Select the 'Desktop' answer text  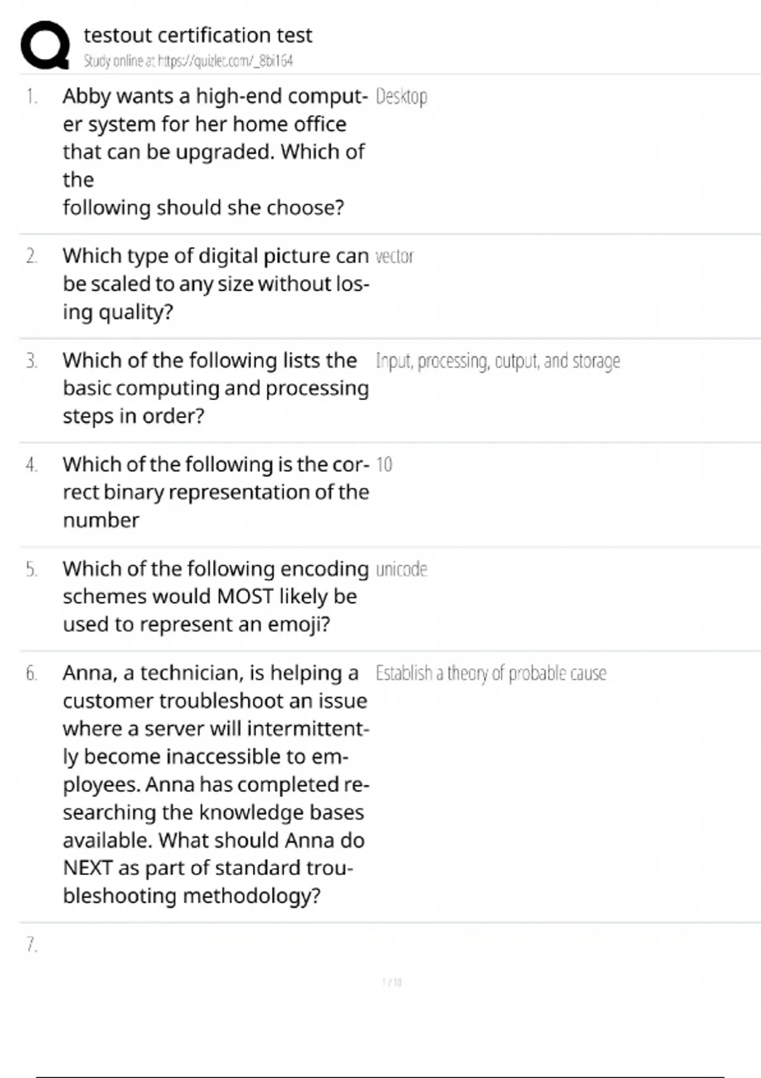pyautogui.click(x=401, y=96)
